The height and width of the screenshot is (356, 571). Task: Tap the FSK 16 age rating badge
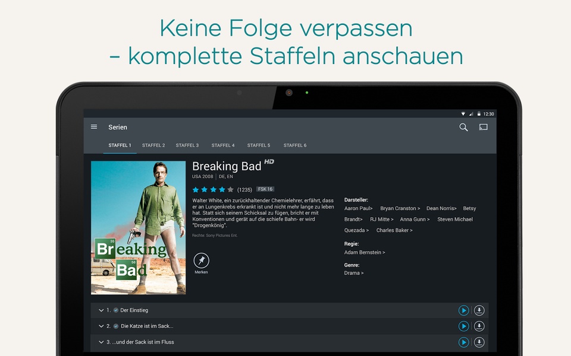click(x=265, y=189)
